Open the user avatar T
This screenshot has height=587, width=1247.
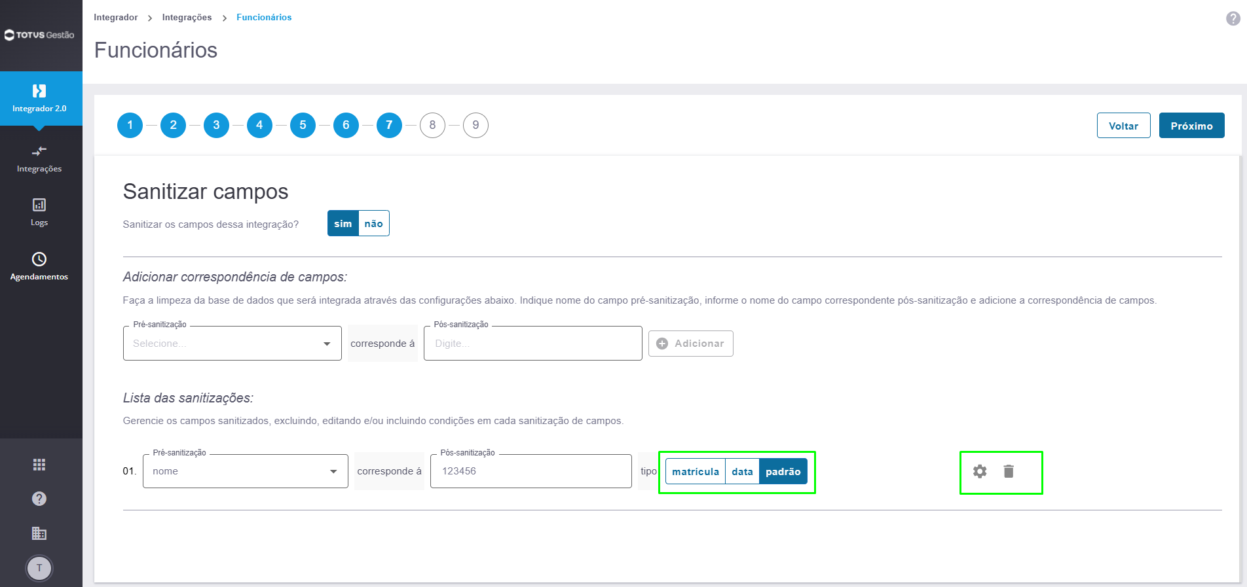point(39,568)
